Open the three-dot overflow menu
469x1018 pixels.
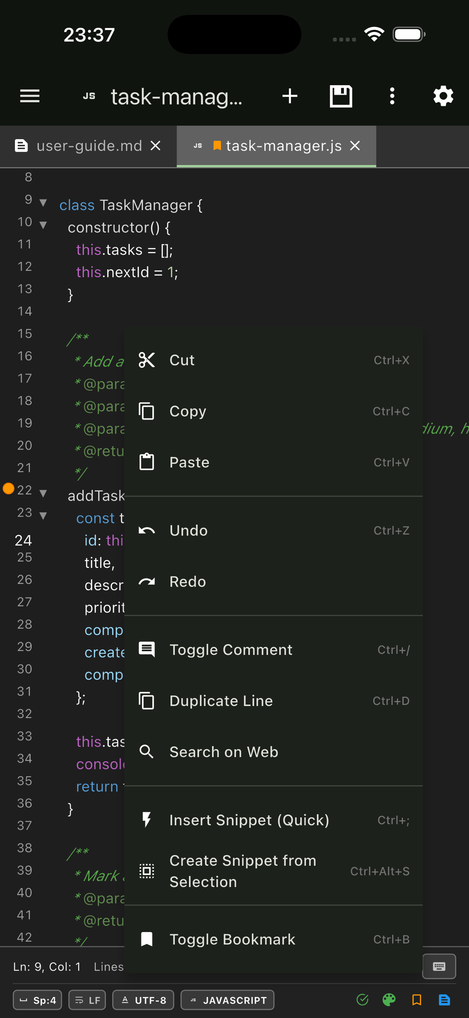tap(392, 96)
